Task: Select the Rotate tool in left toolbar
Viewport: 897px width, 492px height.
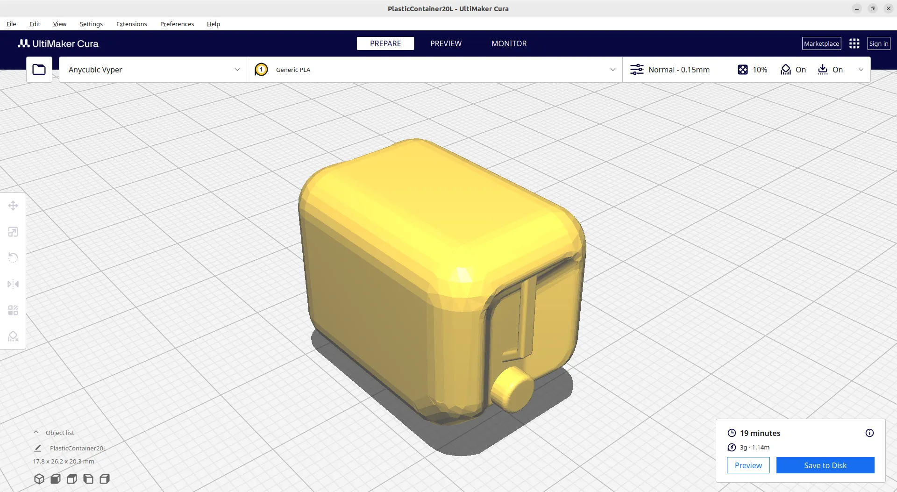Action: [13, 258]
